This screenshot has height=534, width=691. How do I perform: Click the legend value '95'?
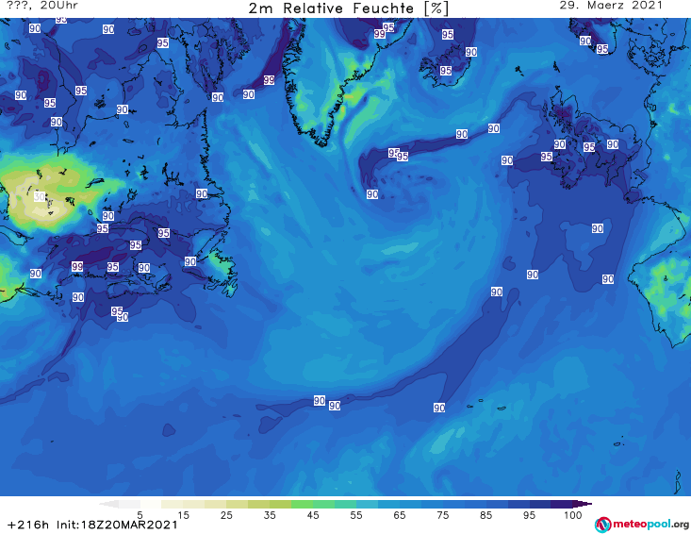coord(529,514)
